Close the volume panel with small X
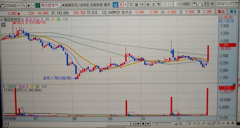The height and width of the screenshot is (128, 240). pos(234,85)
